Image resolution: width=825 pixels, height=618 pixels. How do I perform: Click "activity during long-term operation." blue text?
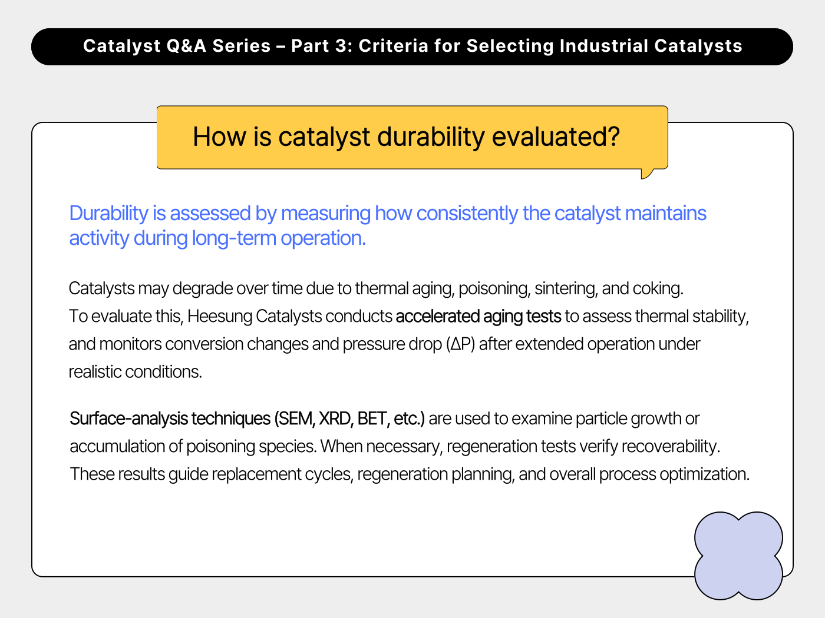click(x=217, y=238)
